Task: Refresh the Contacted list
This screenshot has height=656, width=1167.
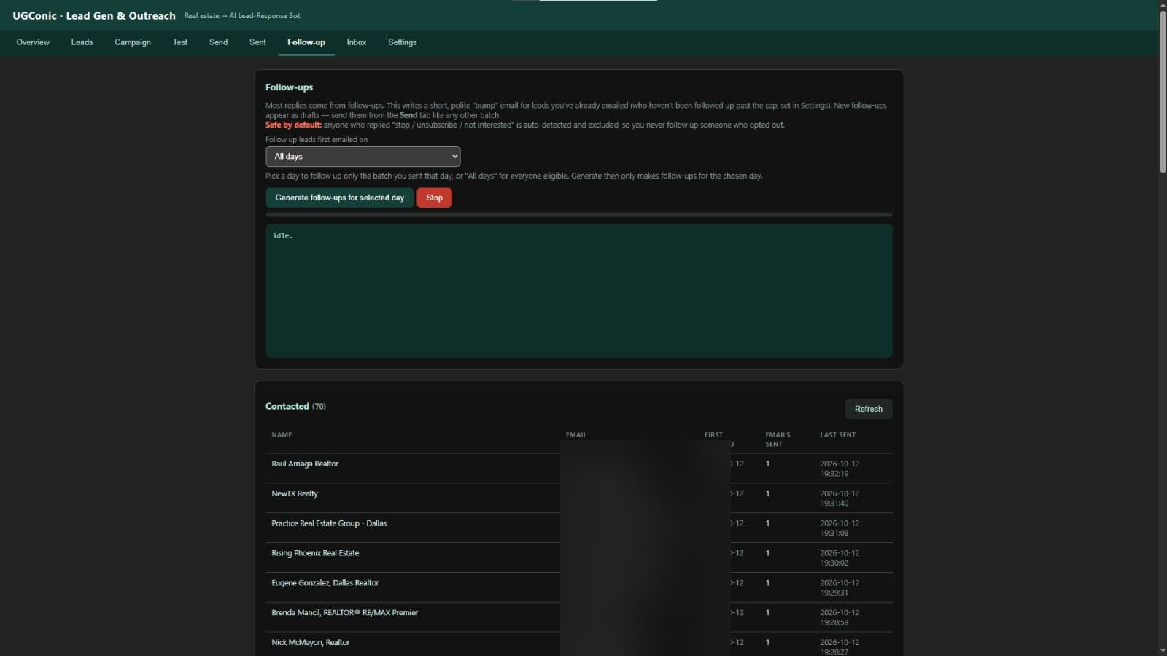Action: click(x=868, y=409)
